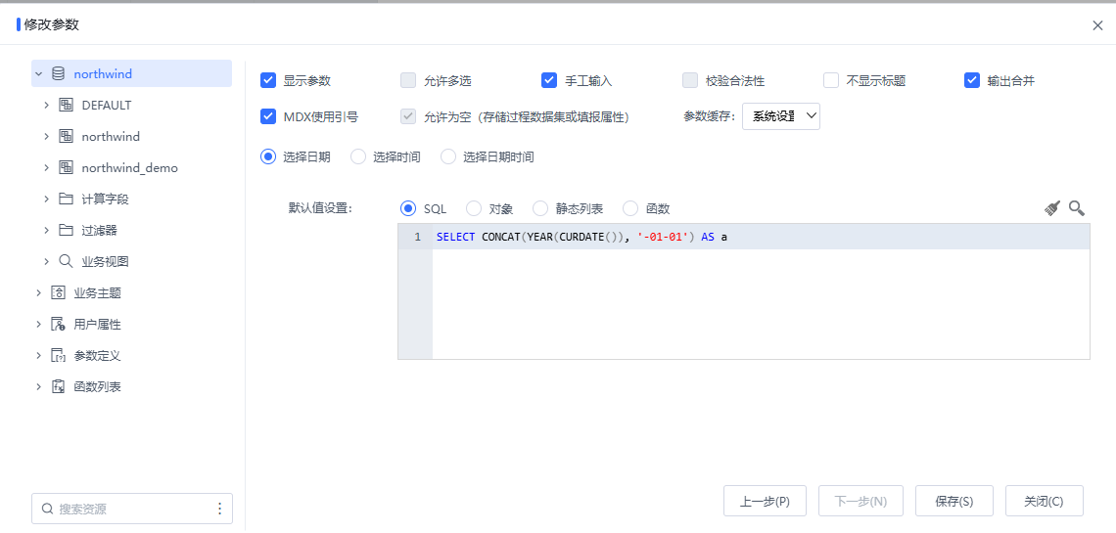Enable the 允许多选 checkbox
This screenshot has width=1116, height=533.
point(408,80)
